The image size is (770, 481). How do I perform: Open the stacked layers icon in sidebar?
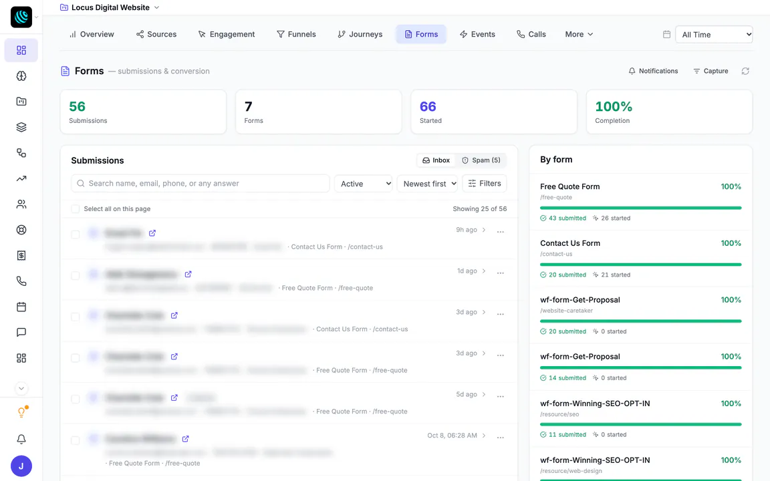click(x=21, y=127)
